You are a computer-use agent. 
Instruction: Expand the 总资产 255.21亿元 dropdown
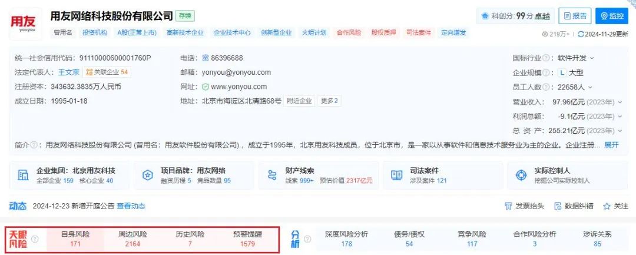619,131
